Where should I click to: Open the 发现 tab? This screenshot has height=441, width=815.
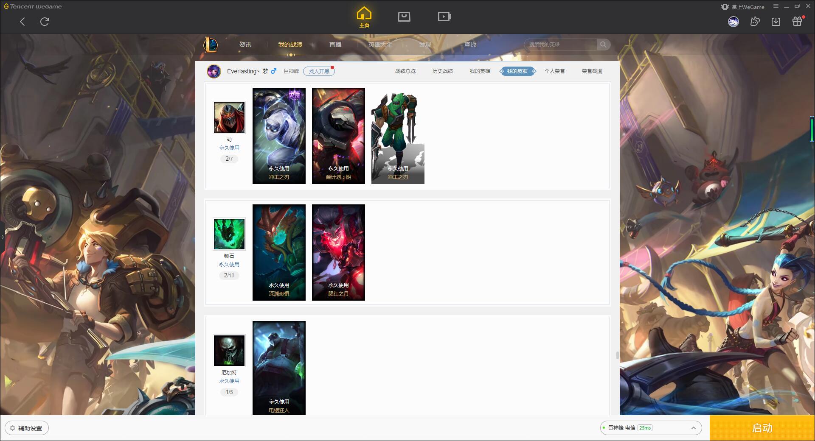click(425, 45)
